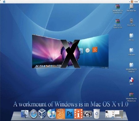
Task: Launch Photoshop from the dock
Action: pos(69,114)
